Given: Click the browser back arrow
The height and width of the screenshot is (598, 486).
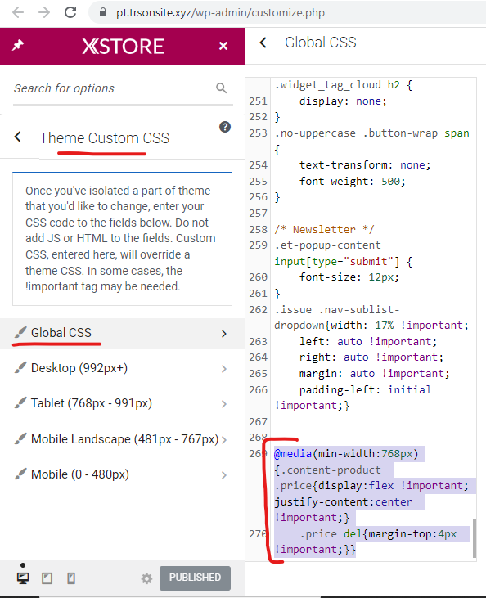Looking at the screenshot, I should click(x=18, y=12).
